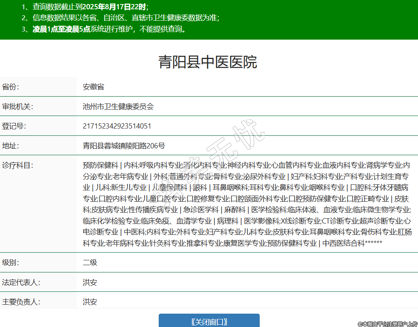
Task: Select the hospital level value 二级
Action: click(x=90, y=263)
